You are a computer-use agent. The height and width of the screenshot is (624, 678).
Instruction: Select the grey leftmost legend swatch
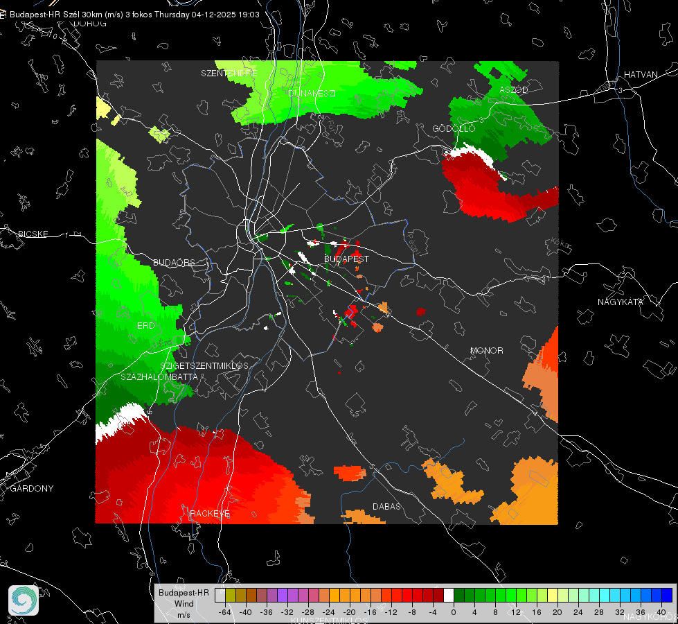click(220, 595)
